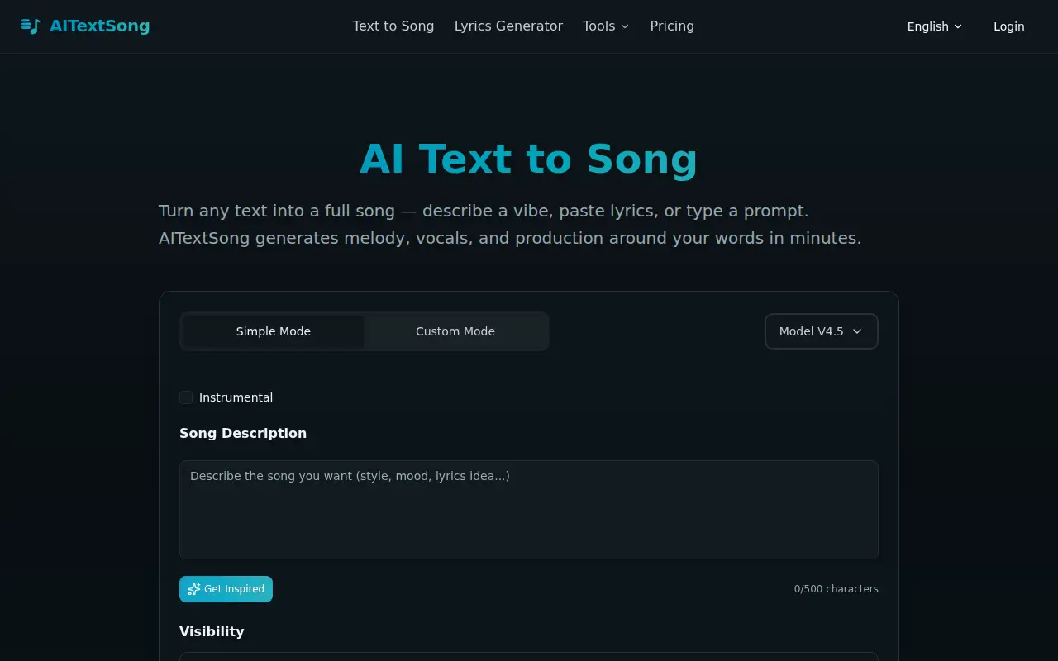This screenshot has height=661, width=1058.
Task: Click the Song Description label
Action: (x=243, y=433)
